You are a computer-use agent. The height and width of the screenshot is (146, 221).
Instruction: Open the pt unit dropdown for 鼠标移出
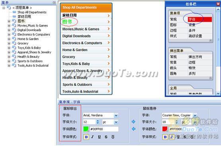(116, 122)
